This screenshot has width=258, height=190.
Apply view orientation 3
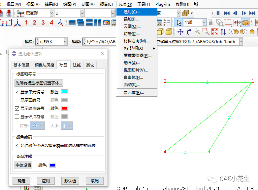point(43,23)
